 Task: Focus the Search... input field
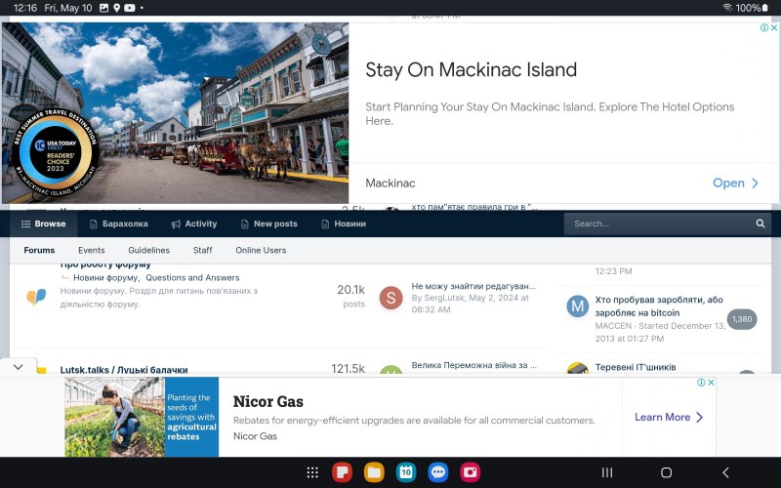tap(658, 224)
